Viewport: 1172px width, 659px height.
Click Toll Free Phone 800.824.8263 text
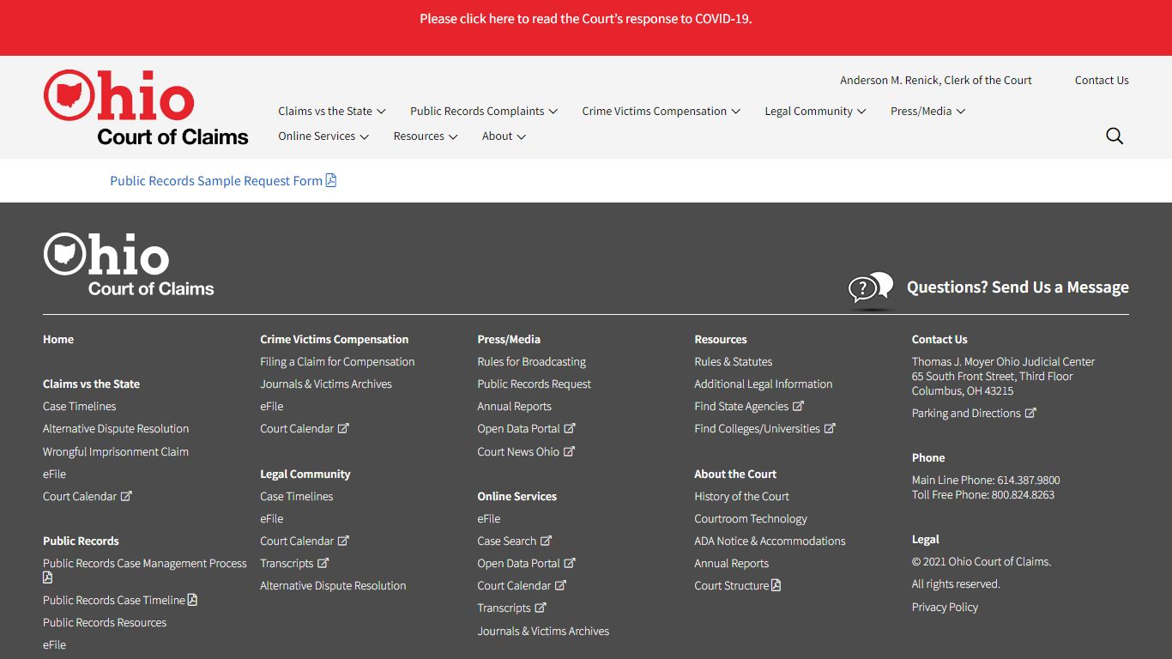click(x=983, y=494)
